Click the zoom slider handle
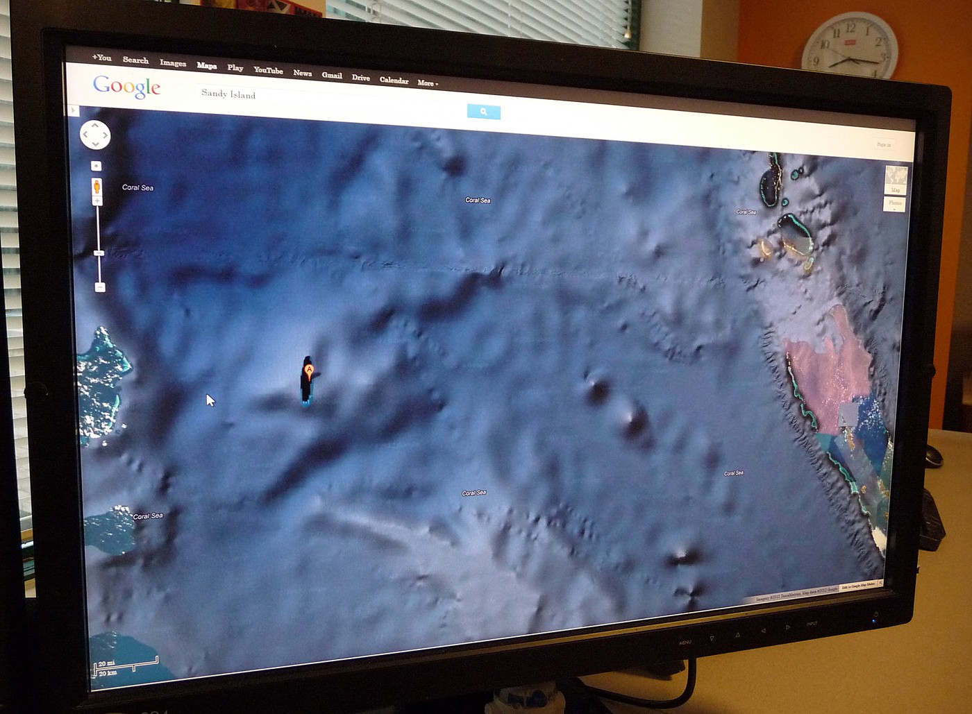The width and height of the screenshot is (972, 714). point(99,253)
